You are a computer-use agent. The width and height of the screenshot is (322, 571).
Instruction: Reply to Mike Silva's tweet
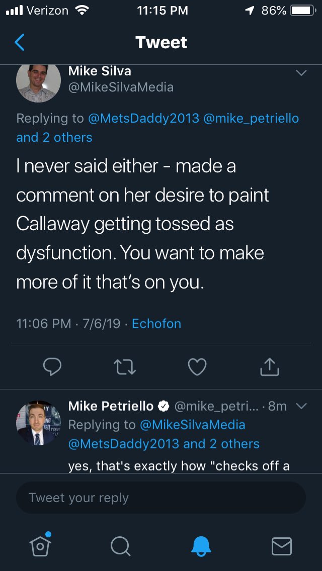tap(52, 367)
